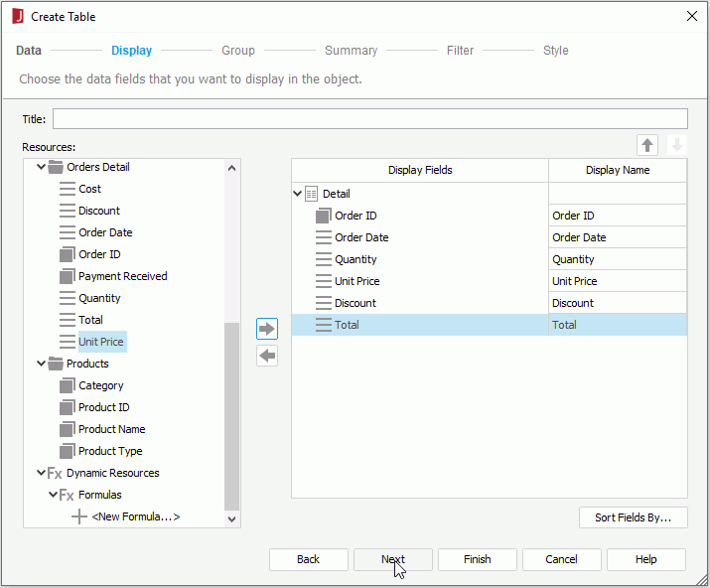Edit the Unit Price display name cell
Image resolution: width=710 pixels, height=588 pixels.
[618, 281]
